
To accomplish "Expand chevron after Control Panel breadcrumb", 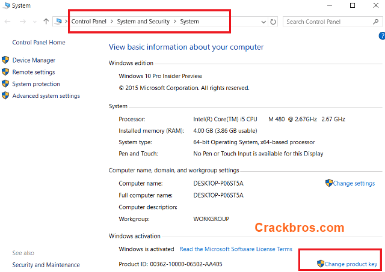I will coord(112,22).
